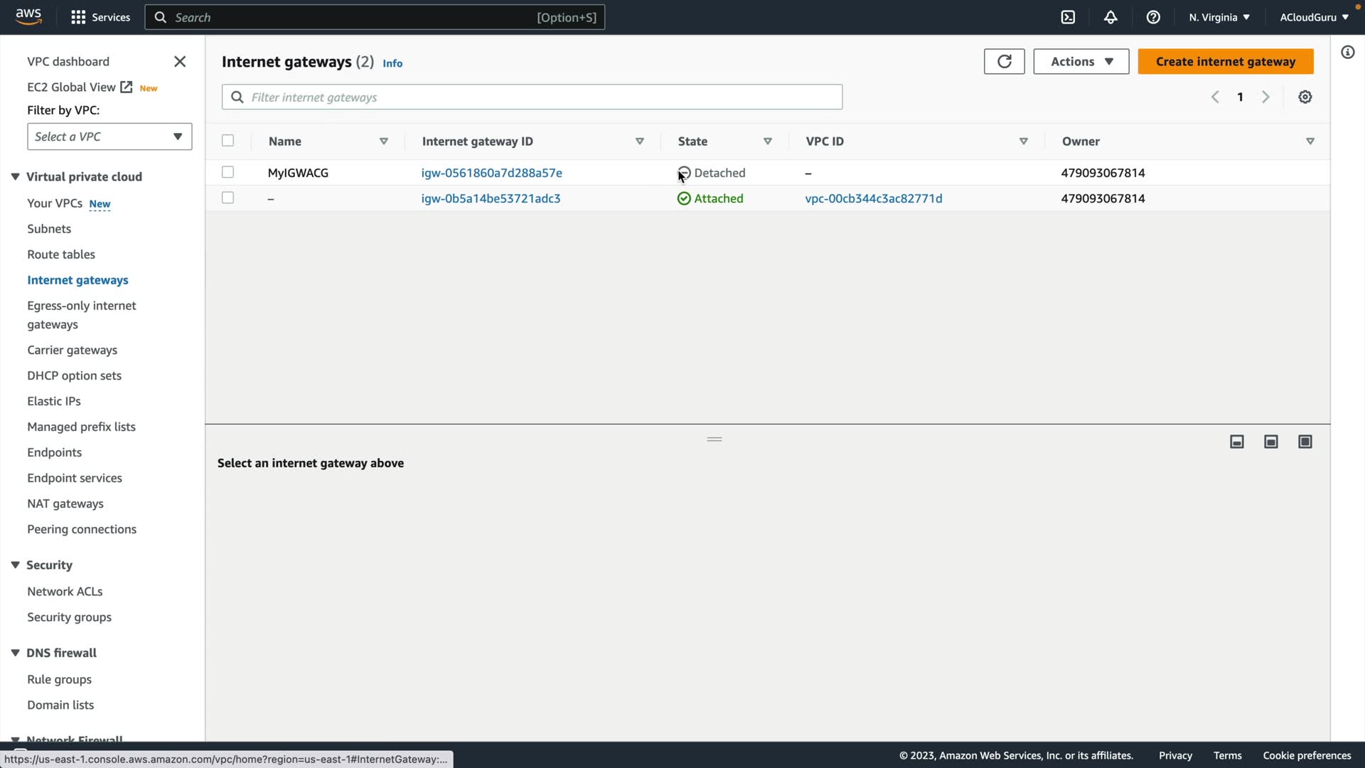Open the Select a VPC filter dropdown
Screen dimensions: 1365x768
pos(109,137)
